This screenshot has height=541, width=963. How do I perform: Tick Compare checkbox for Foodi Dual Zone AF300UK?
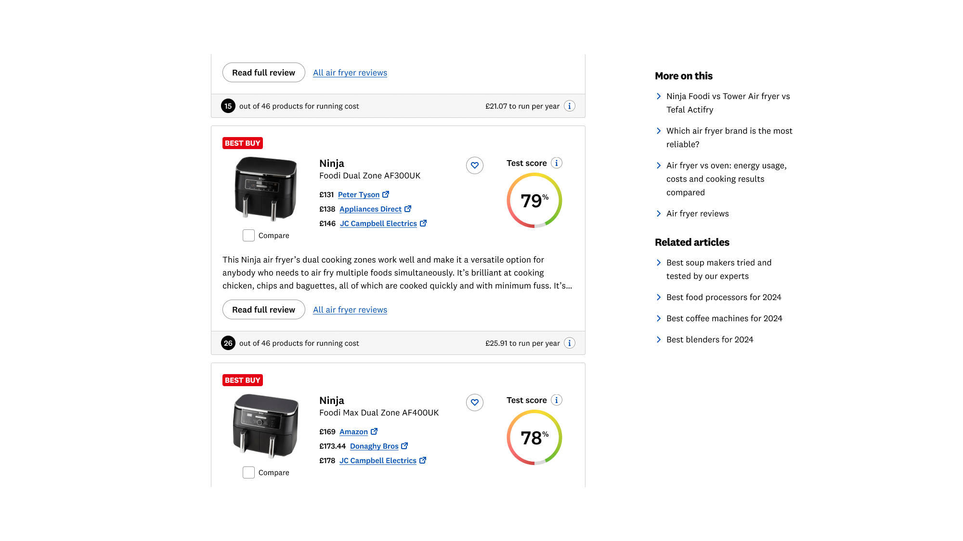(x=248, y=236)
